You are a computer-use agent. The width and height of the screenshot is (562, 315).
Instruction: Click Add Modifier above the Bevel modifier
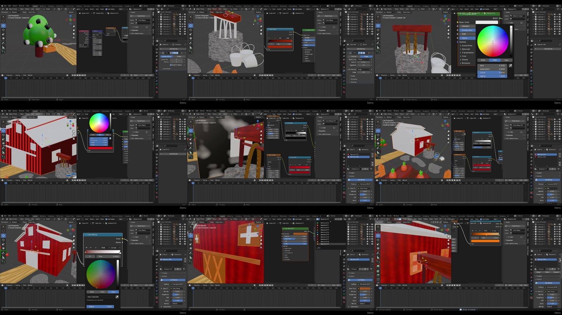point(361,49)
